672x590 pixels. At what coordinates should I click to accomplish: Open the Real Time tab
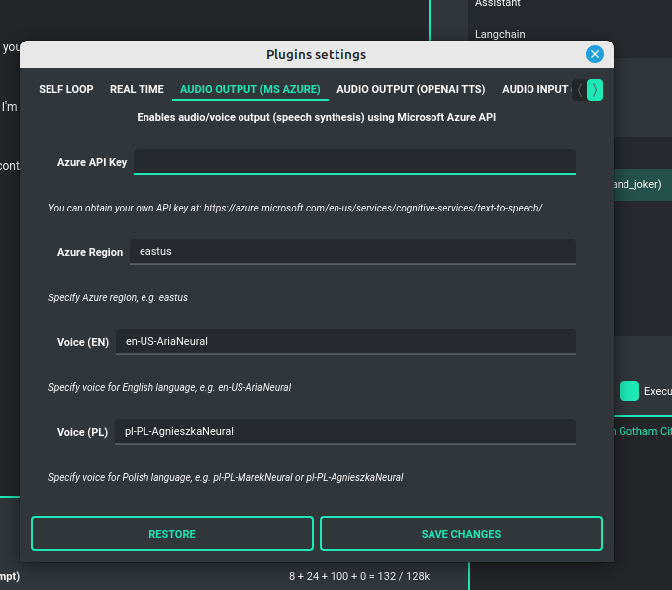click(137, 89)
